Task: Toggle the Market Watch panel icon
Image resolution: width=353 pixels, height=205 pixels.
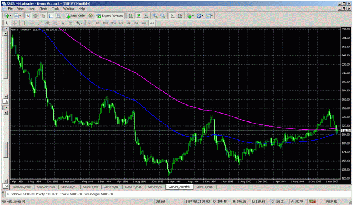Action: 28,15
